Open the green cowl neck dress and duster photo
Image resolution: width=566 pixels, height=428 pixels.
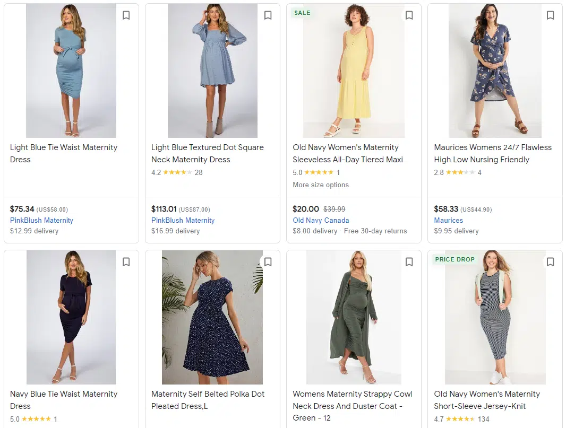[x=354, y=317]
